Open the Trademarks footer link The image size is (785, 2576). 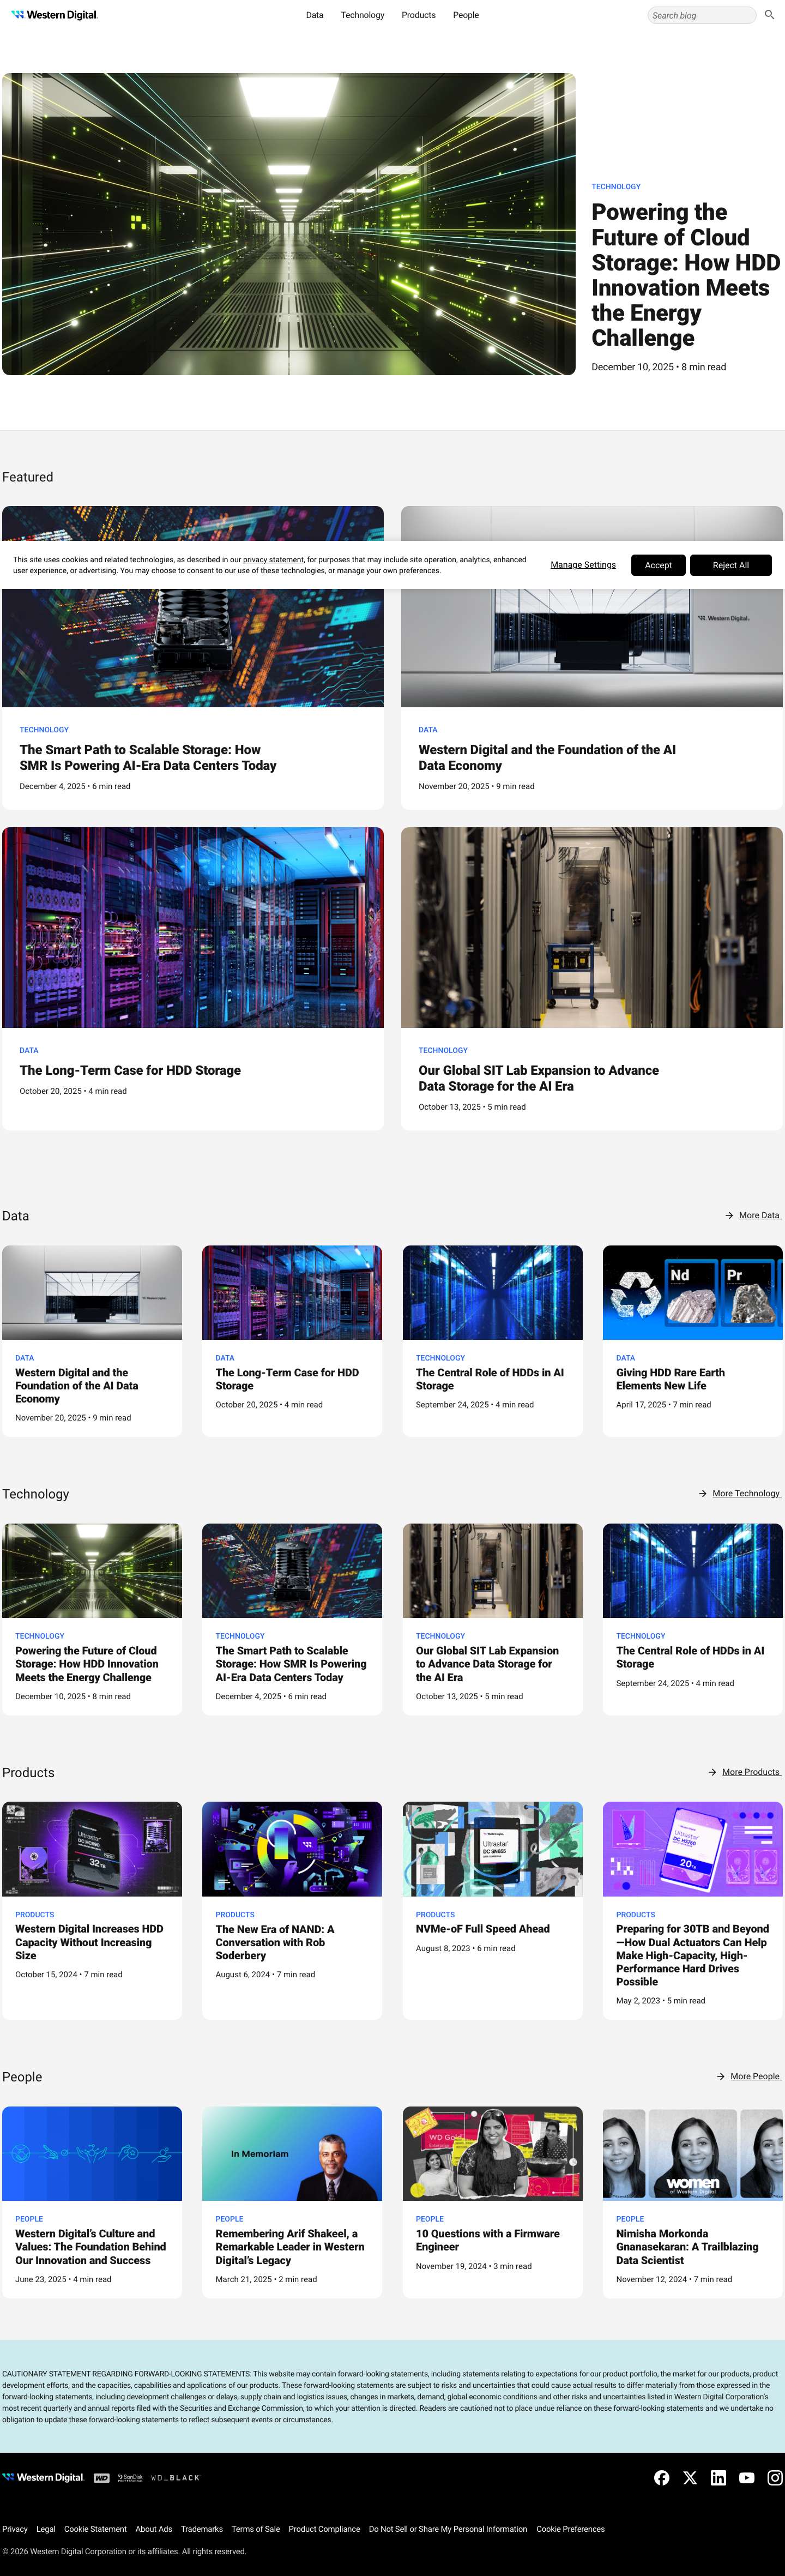pyautogui.click(x=202, y=2528)
